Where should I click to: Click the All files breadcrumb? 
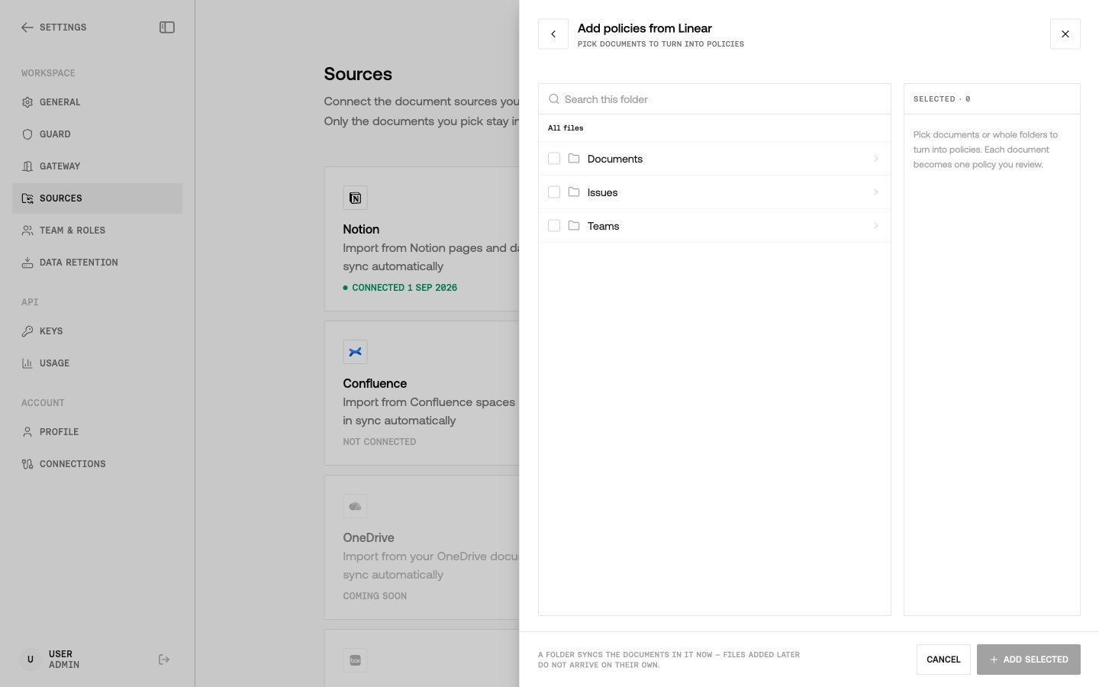pos(566,128)
